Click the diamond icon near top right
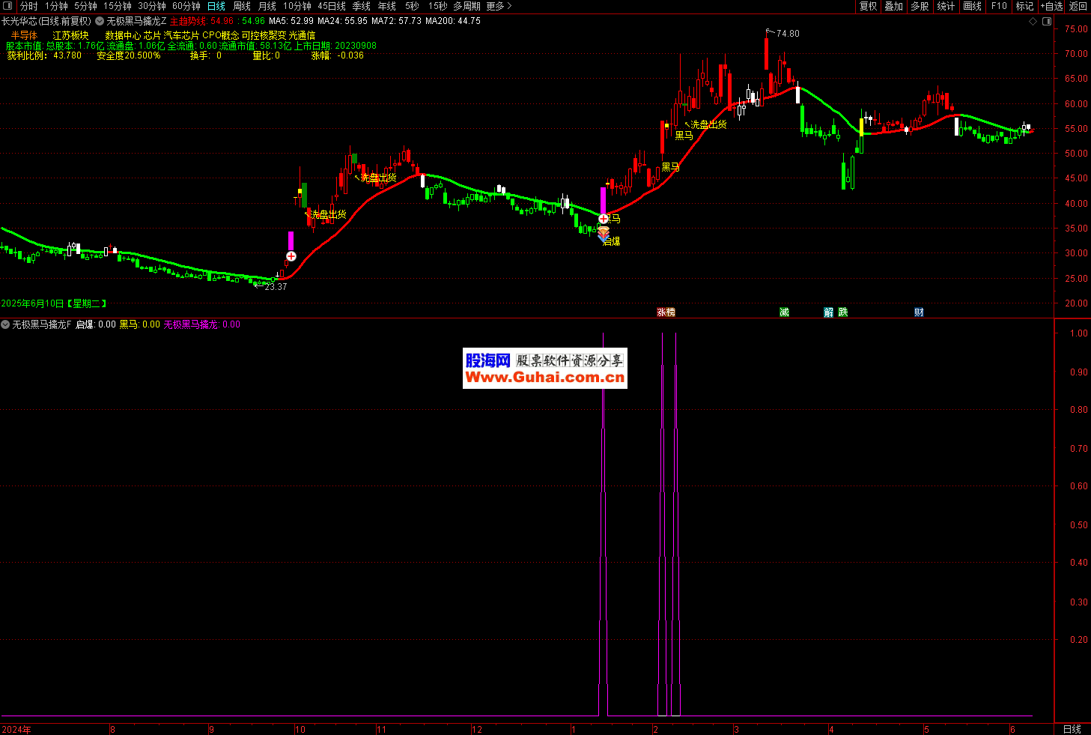The height and width of the screenshot is (735, 1091). click(x=1033, y=22)
